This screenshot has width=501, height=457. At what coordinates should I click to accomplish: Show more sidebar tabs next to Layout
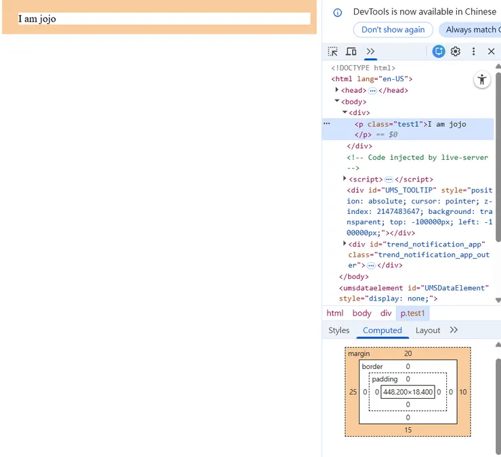454,330
